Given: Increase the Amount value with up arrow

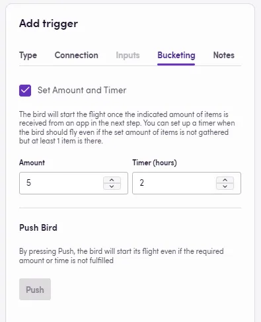Looking at the screenshot, I should click(x=112, y=180).
